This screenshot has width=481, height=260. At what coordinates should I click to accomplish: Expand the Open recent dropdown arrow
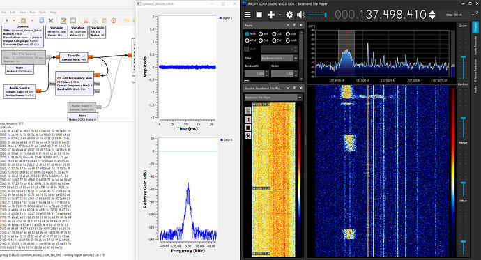pos(31,20)
